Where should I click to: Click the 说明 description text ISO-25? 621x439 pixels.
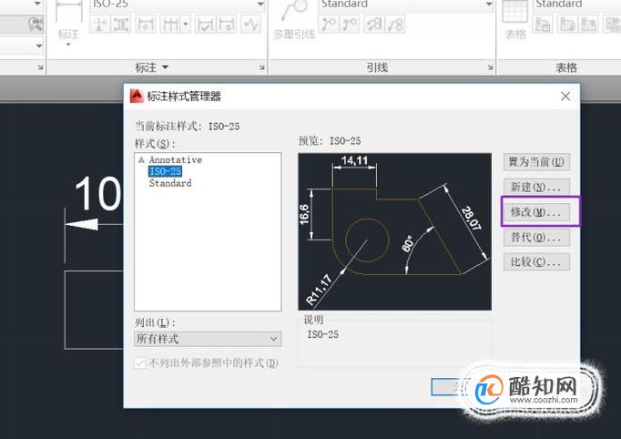322,335
